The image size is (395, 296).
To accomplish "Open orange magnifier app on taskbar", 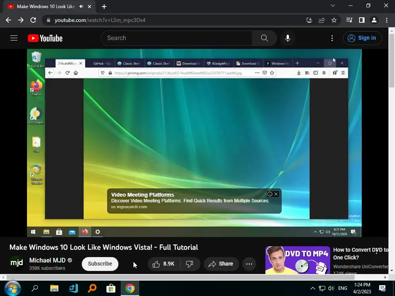I will [92, 288].
